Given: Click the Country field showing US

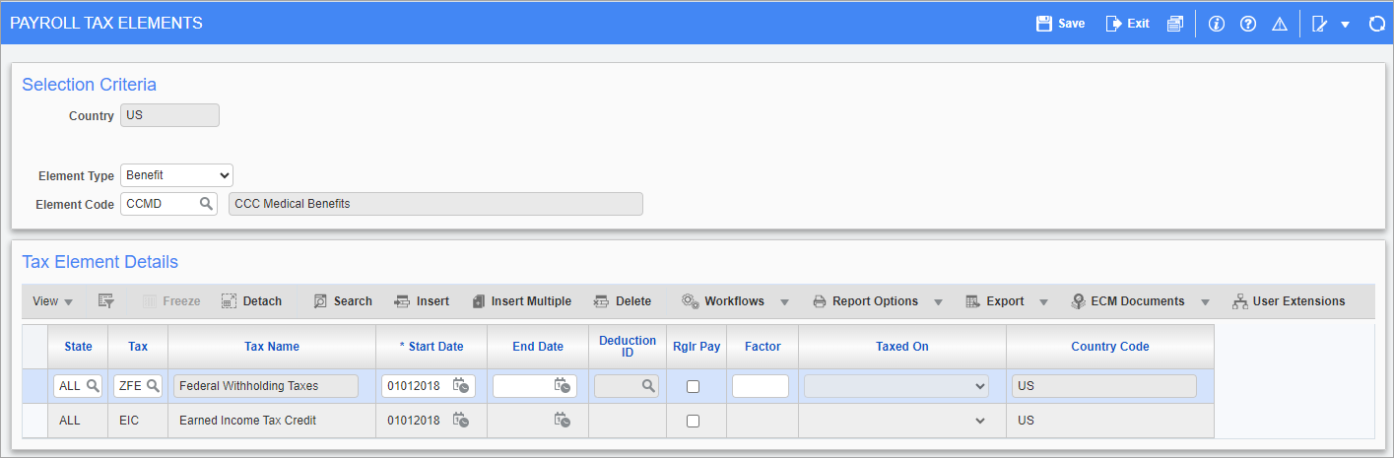Looking at the screenshot, I should pyautogui.click(x=169, y=116).
